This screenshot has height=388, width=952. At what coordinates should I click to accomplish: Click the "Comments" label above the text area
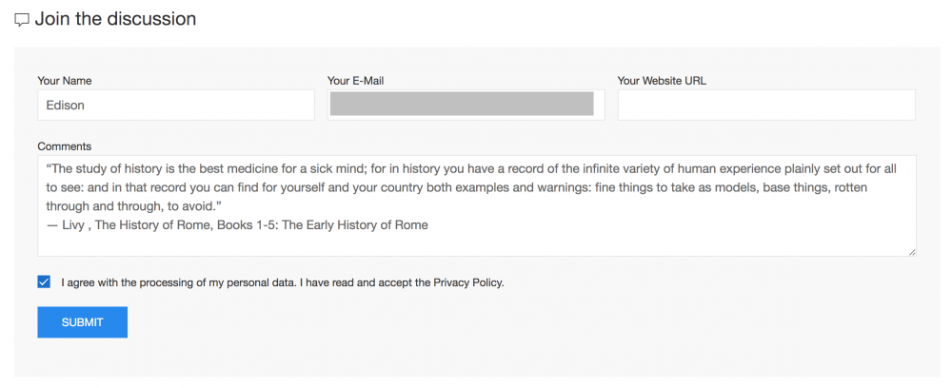pyautogui.click(x=64, y=146)
